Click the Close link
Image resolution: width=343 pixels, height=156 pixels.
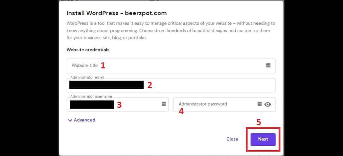pos(232,139)
